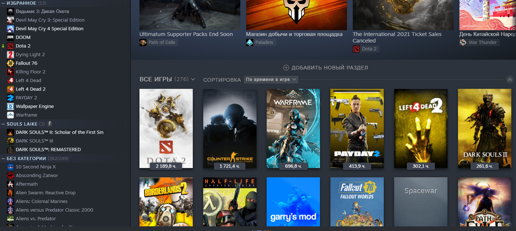Click the War Thunder icon under the news
Image resolution: width=516 pixels, height=231 pixels.
click(463, 42)
